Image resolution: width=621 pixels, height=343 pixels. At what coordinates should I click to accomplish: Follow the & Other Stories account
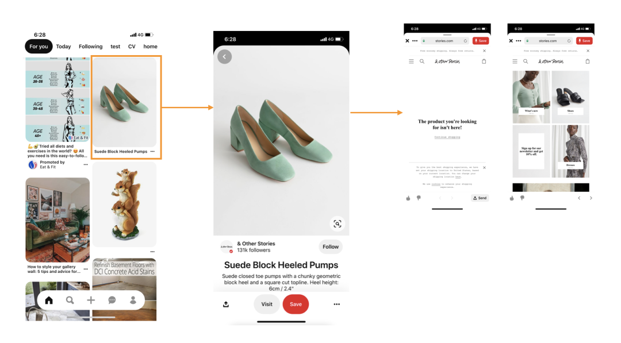(330, 247)
